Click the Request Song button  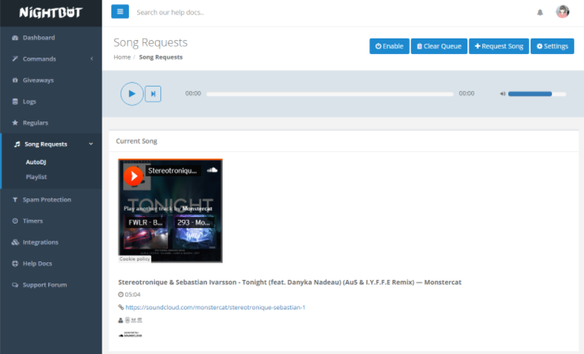coord(499,46)
